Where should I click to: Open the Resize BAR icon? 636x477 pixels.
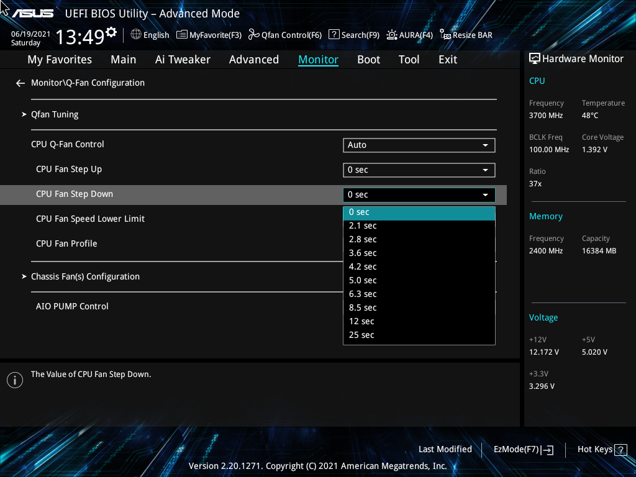coord(445,35)
